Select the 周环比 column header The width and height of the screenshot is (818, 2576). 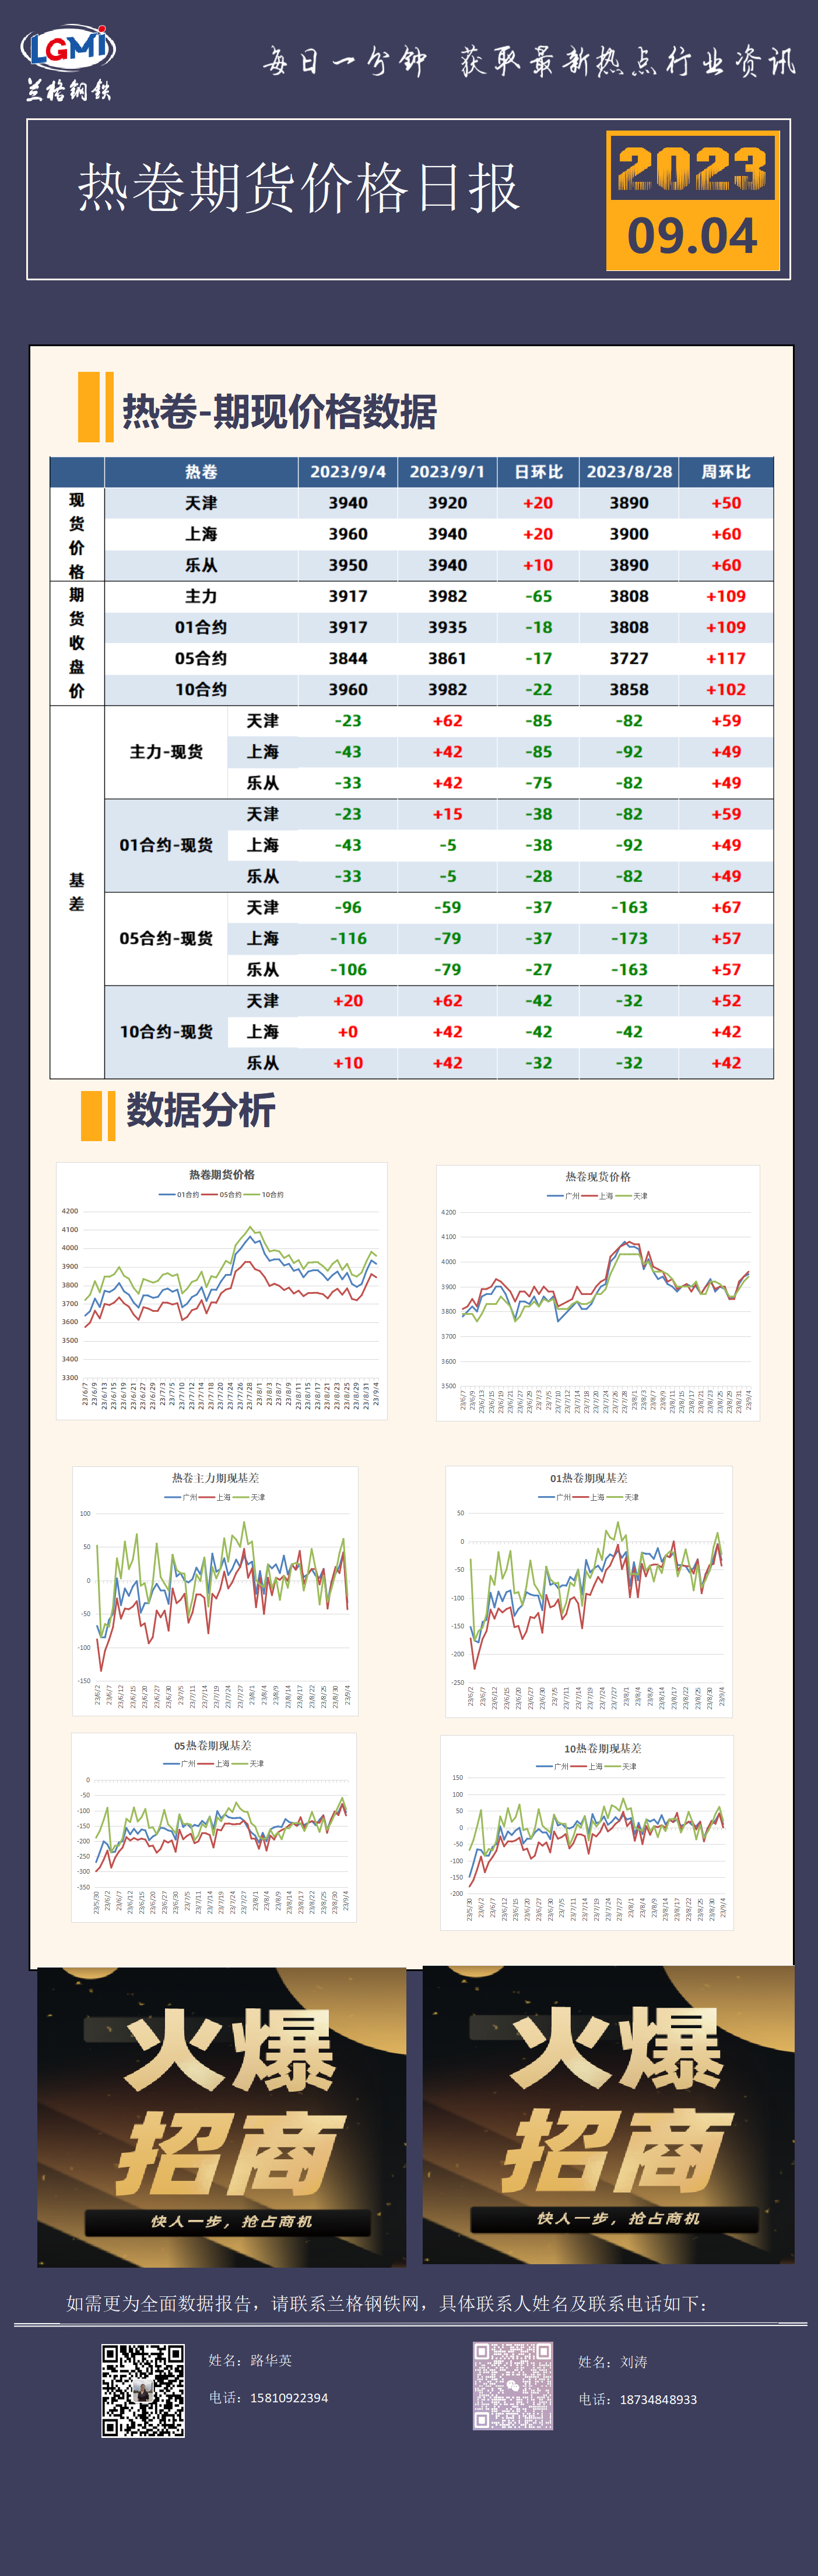click(x=725, y=472)
